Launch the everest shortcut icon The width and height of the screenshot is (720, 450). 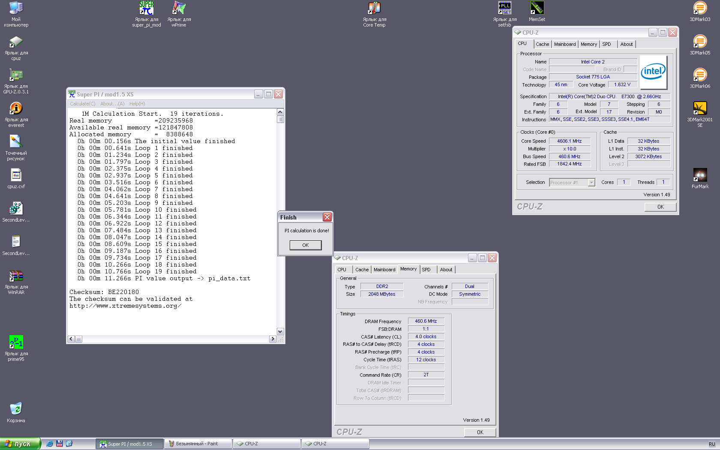click(16, 115)
